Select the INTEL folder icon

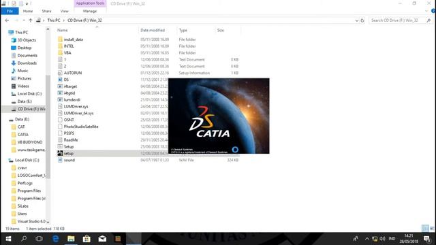tap(60, 46)
